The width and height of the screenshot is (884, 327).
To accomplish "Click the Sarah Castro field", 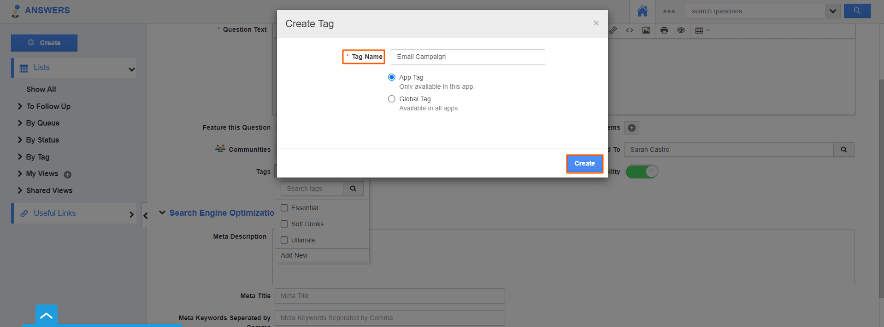I will [x=729, y=149].
